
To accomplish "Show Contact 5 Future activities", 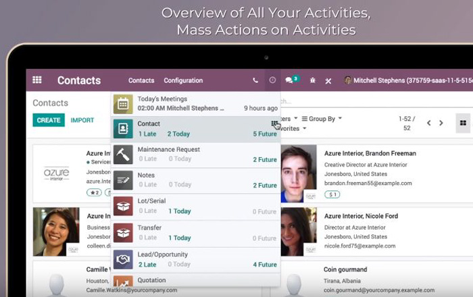I will 265,134.
